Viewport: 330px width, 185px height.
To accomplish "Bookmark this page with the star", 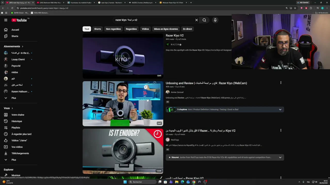I will (295, 8).
